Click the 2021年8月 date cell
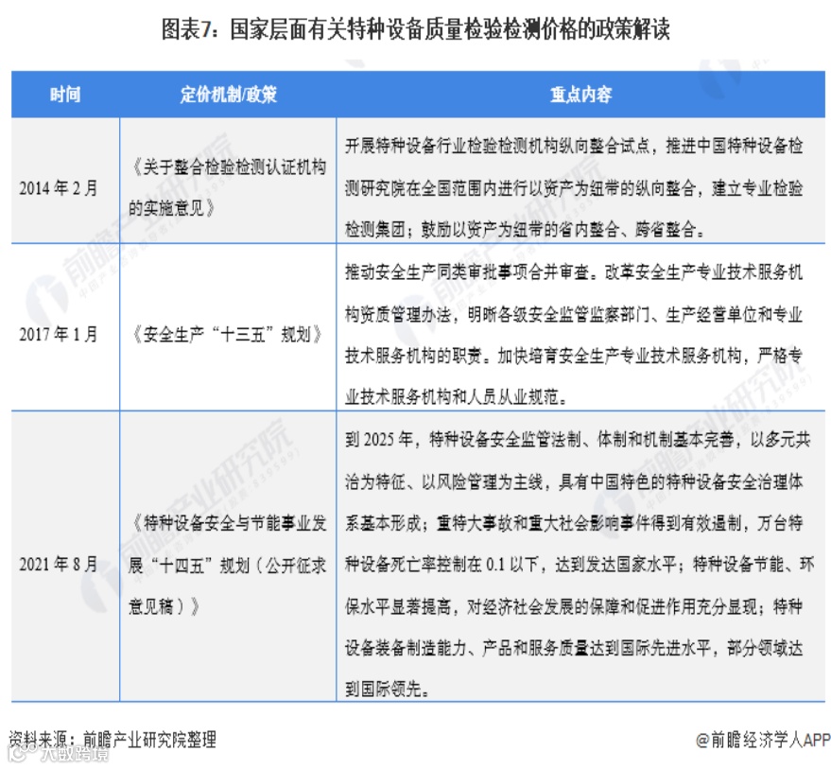 tap(59, 563)
